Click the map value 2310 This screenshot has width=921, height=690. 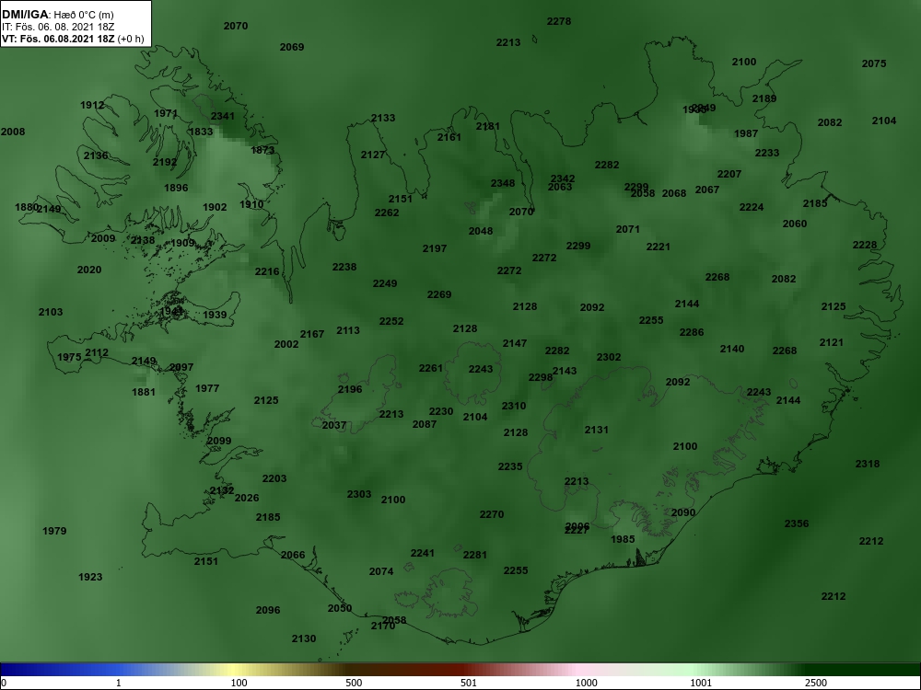click(x=514, y=406)
